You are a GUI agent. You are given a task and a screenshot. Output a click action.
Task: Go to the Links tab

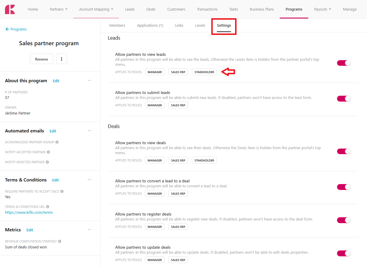tap(179, 26)
